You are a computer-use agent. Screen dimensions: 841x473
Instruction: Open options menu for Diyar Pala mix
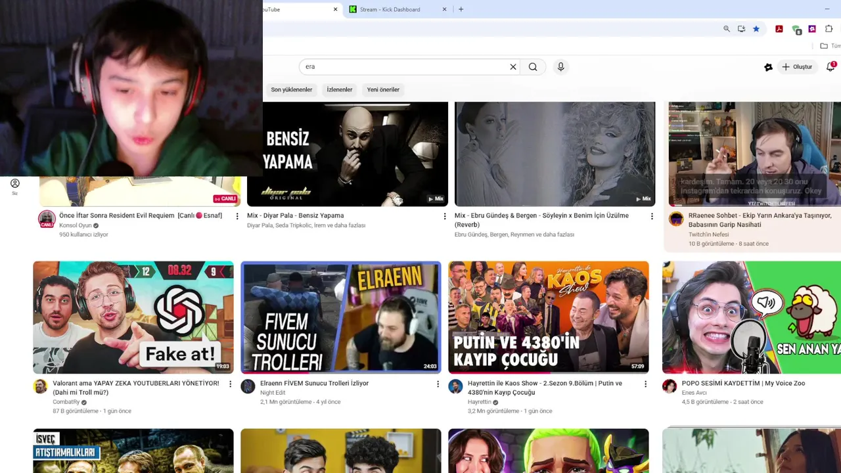[445, 216]
